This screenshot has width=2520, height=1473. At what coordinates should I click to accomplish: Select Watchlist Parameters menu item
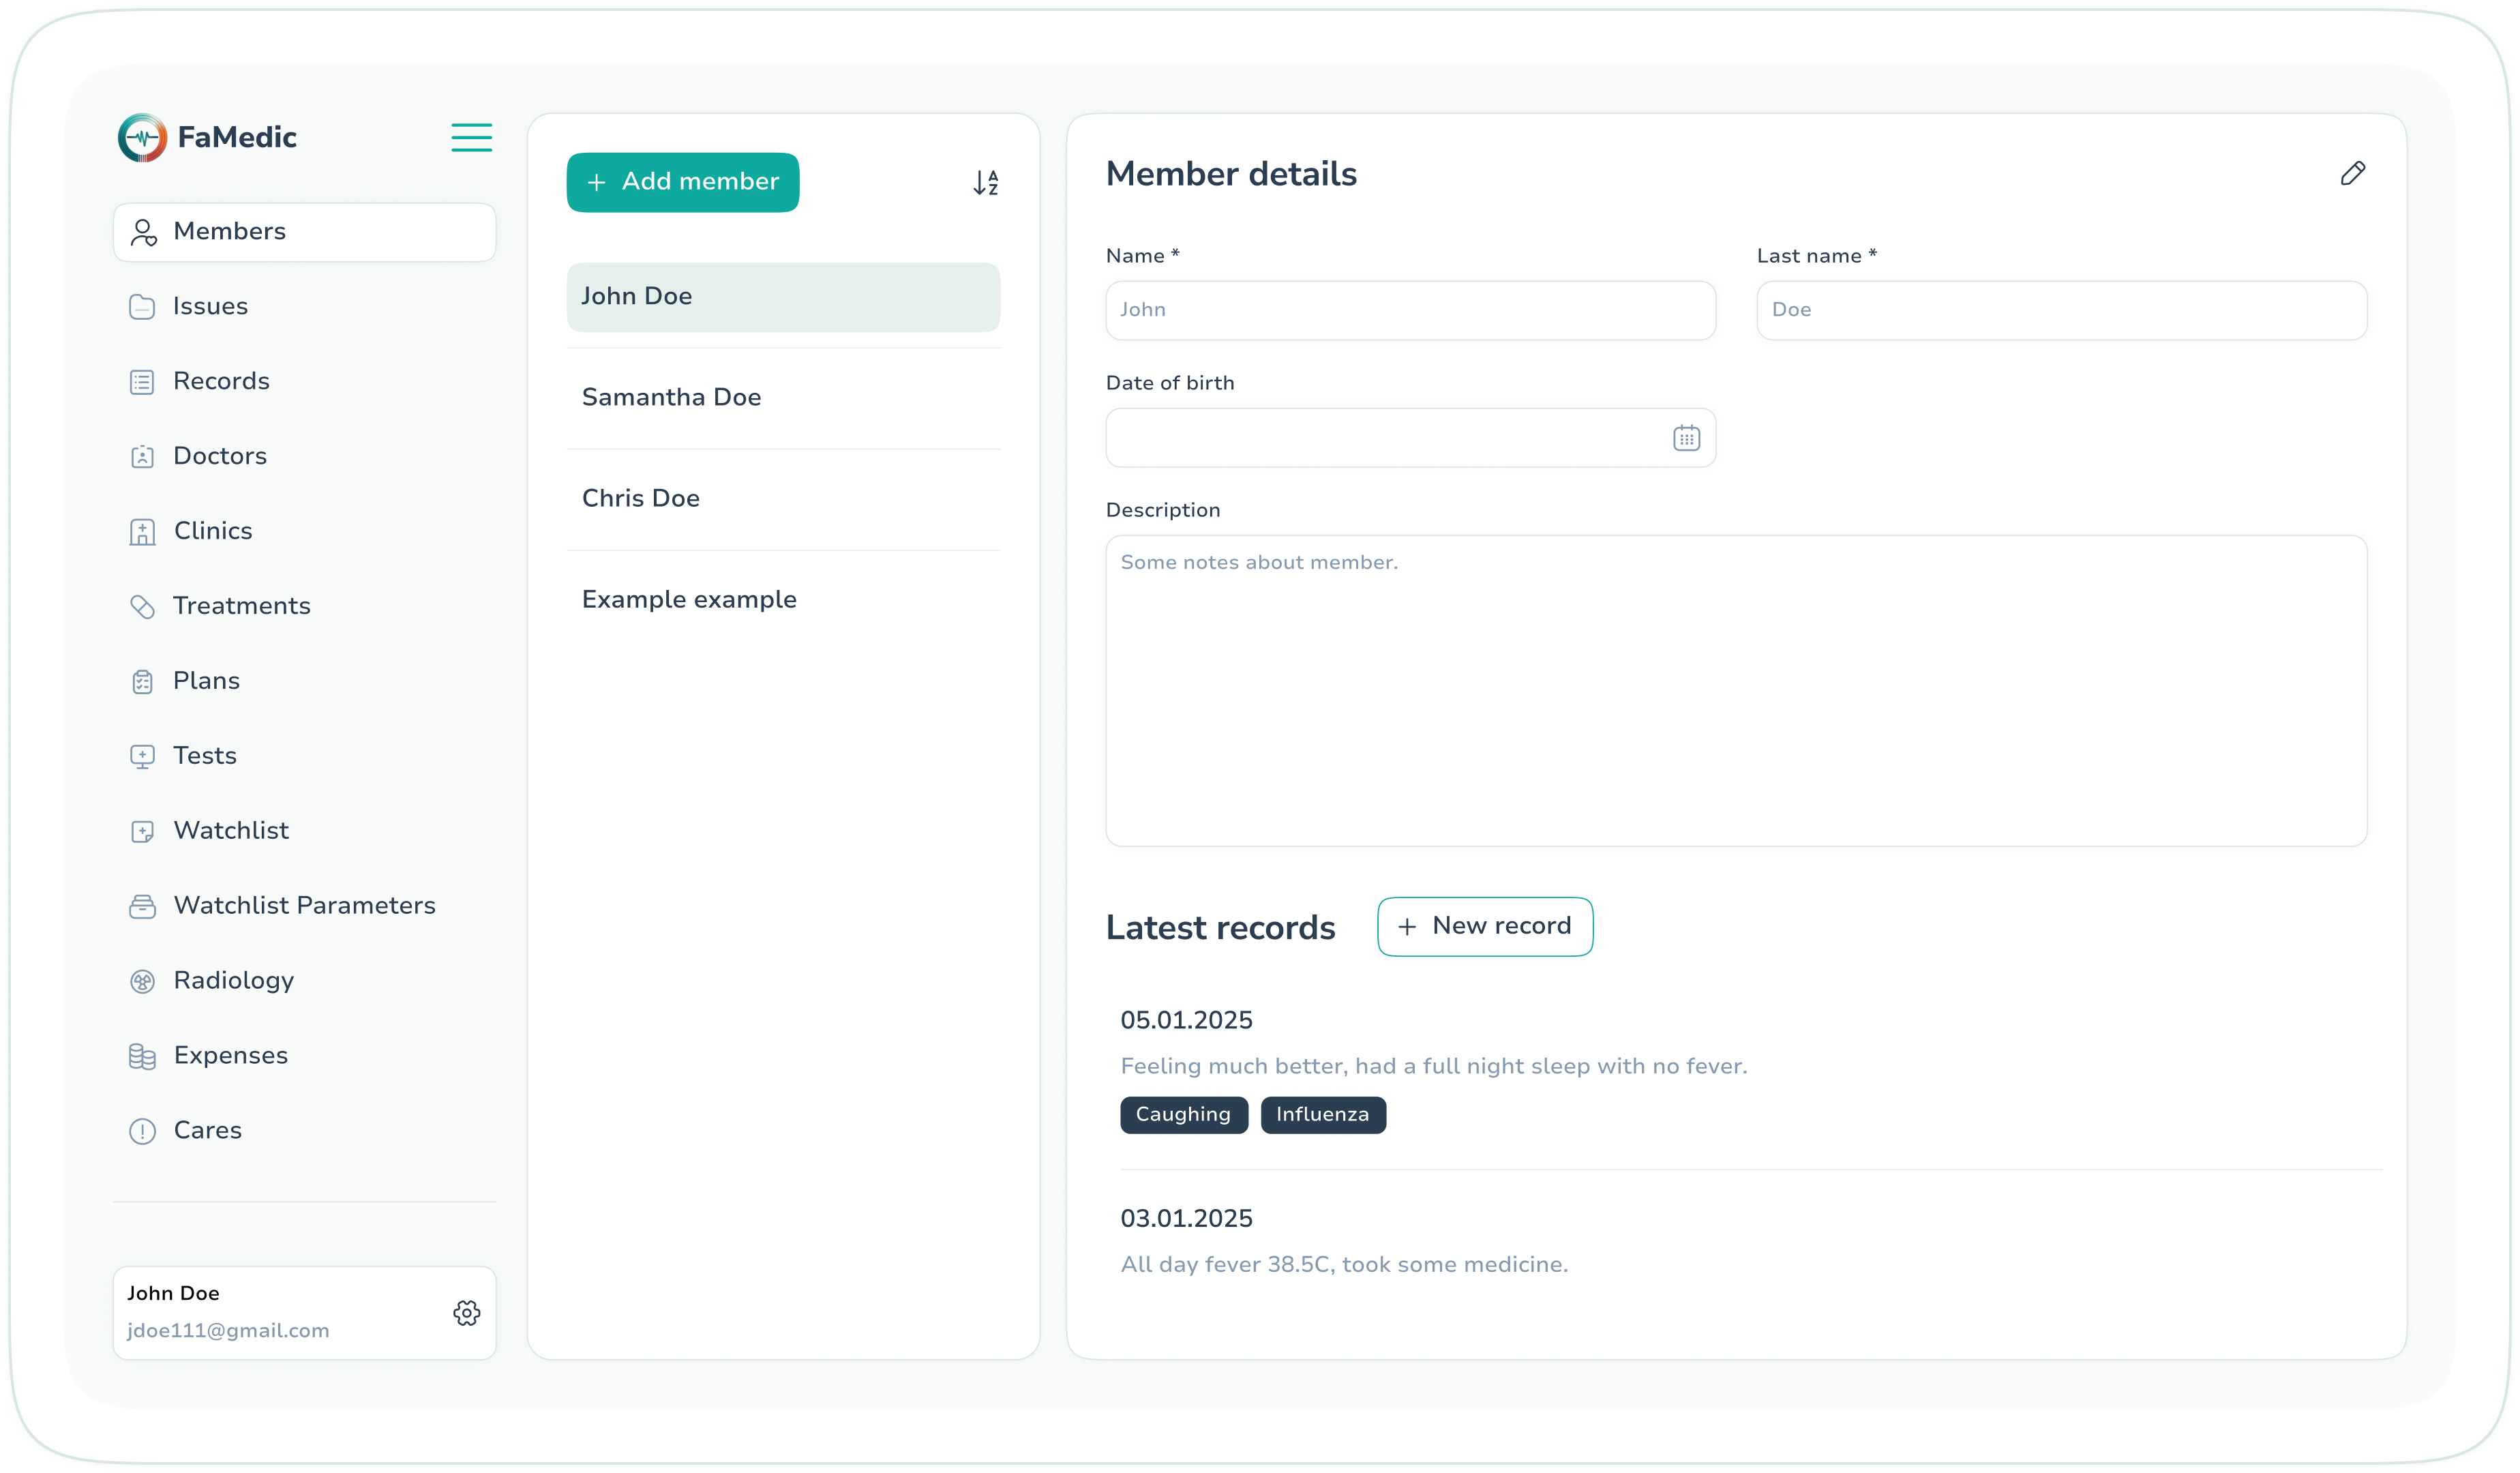click(305, 907)
